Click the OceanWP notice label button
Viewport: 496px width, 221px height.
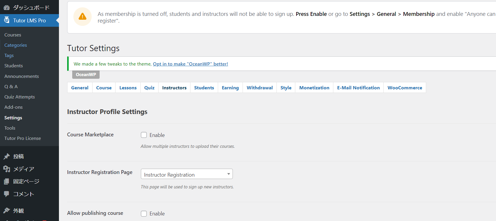tap(86, 75)
